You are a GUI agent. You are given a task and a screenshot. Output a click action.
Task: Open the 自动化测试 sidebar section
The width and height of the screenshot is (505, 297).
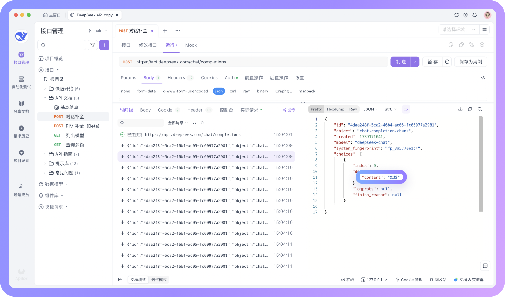(21, 83)
